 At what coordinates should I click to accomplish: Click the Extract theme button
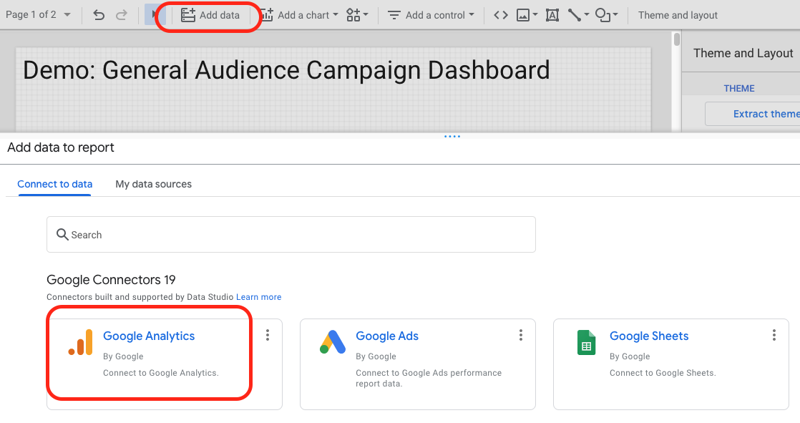[x=753, y=114]
